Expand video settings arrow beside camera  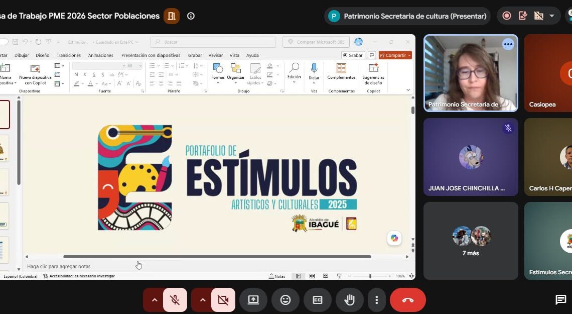click(x=203, y=300)
